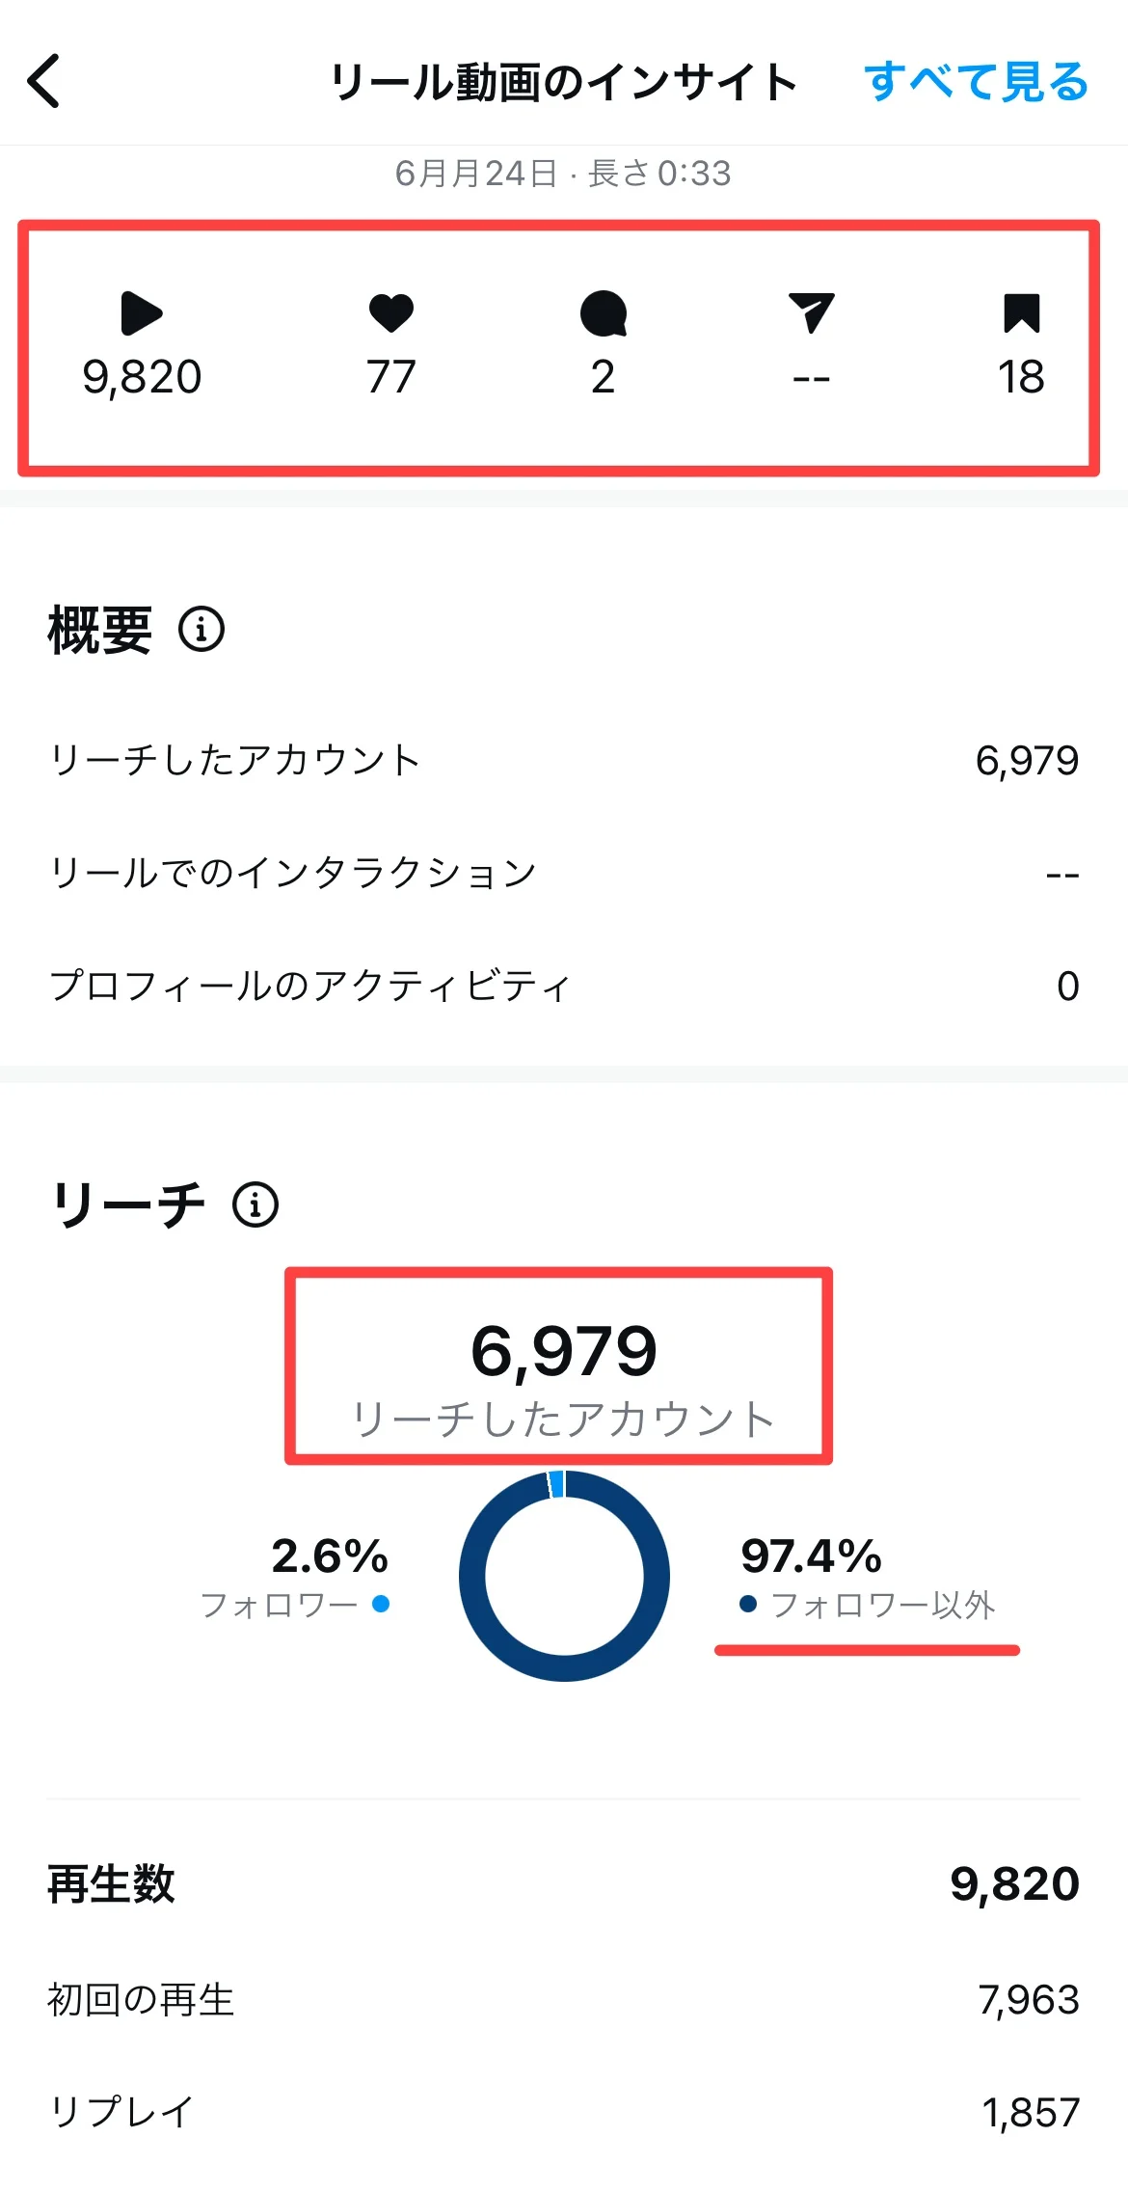Open info icon beside 概要

(x=201, y=630)
